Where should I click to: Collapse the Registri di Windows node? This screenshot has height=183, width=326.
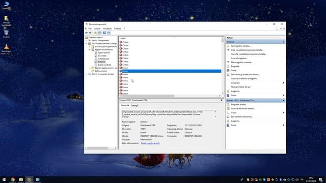(x=90, y=50)
